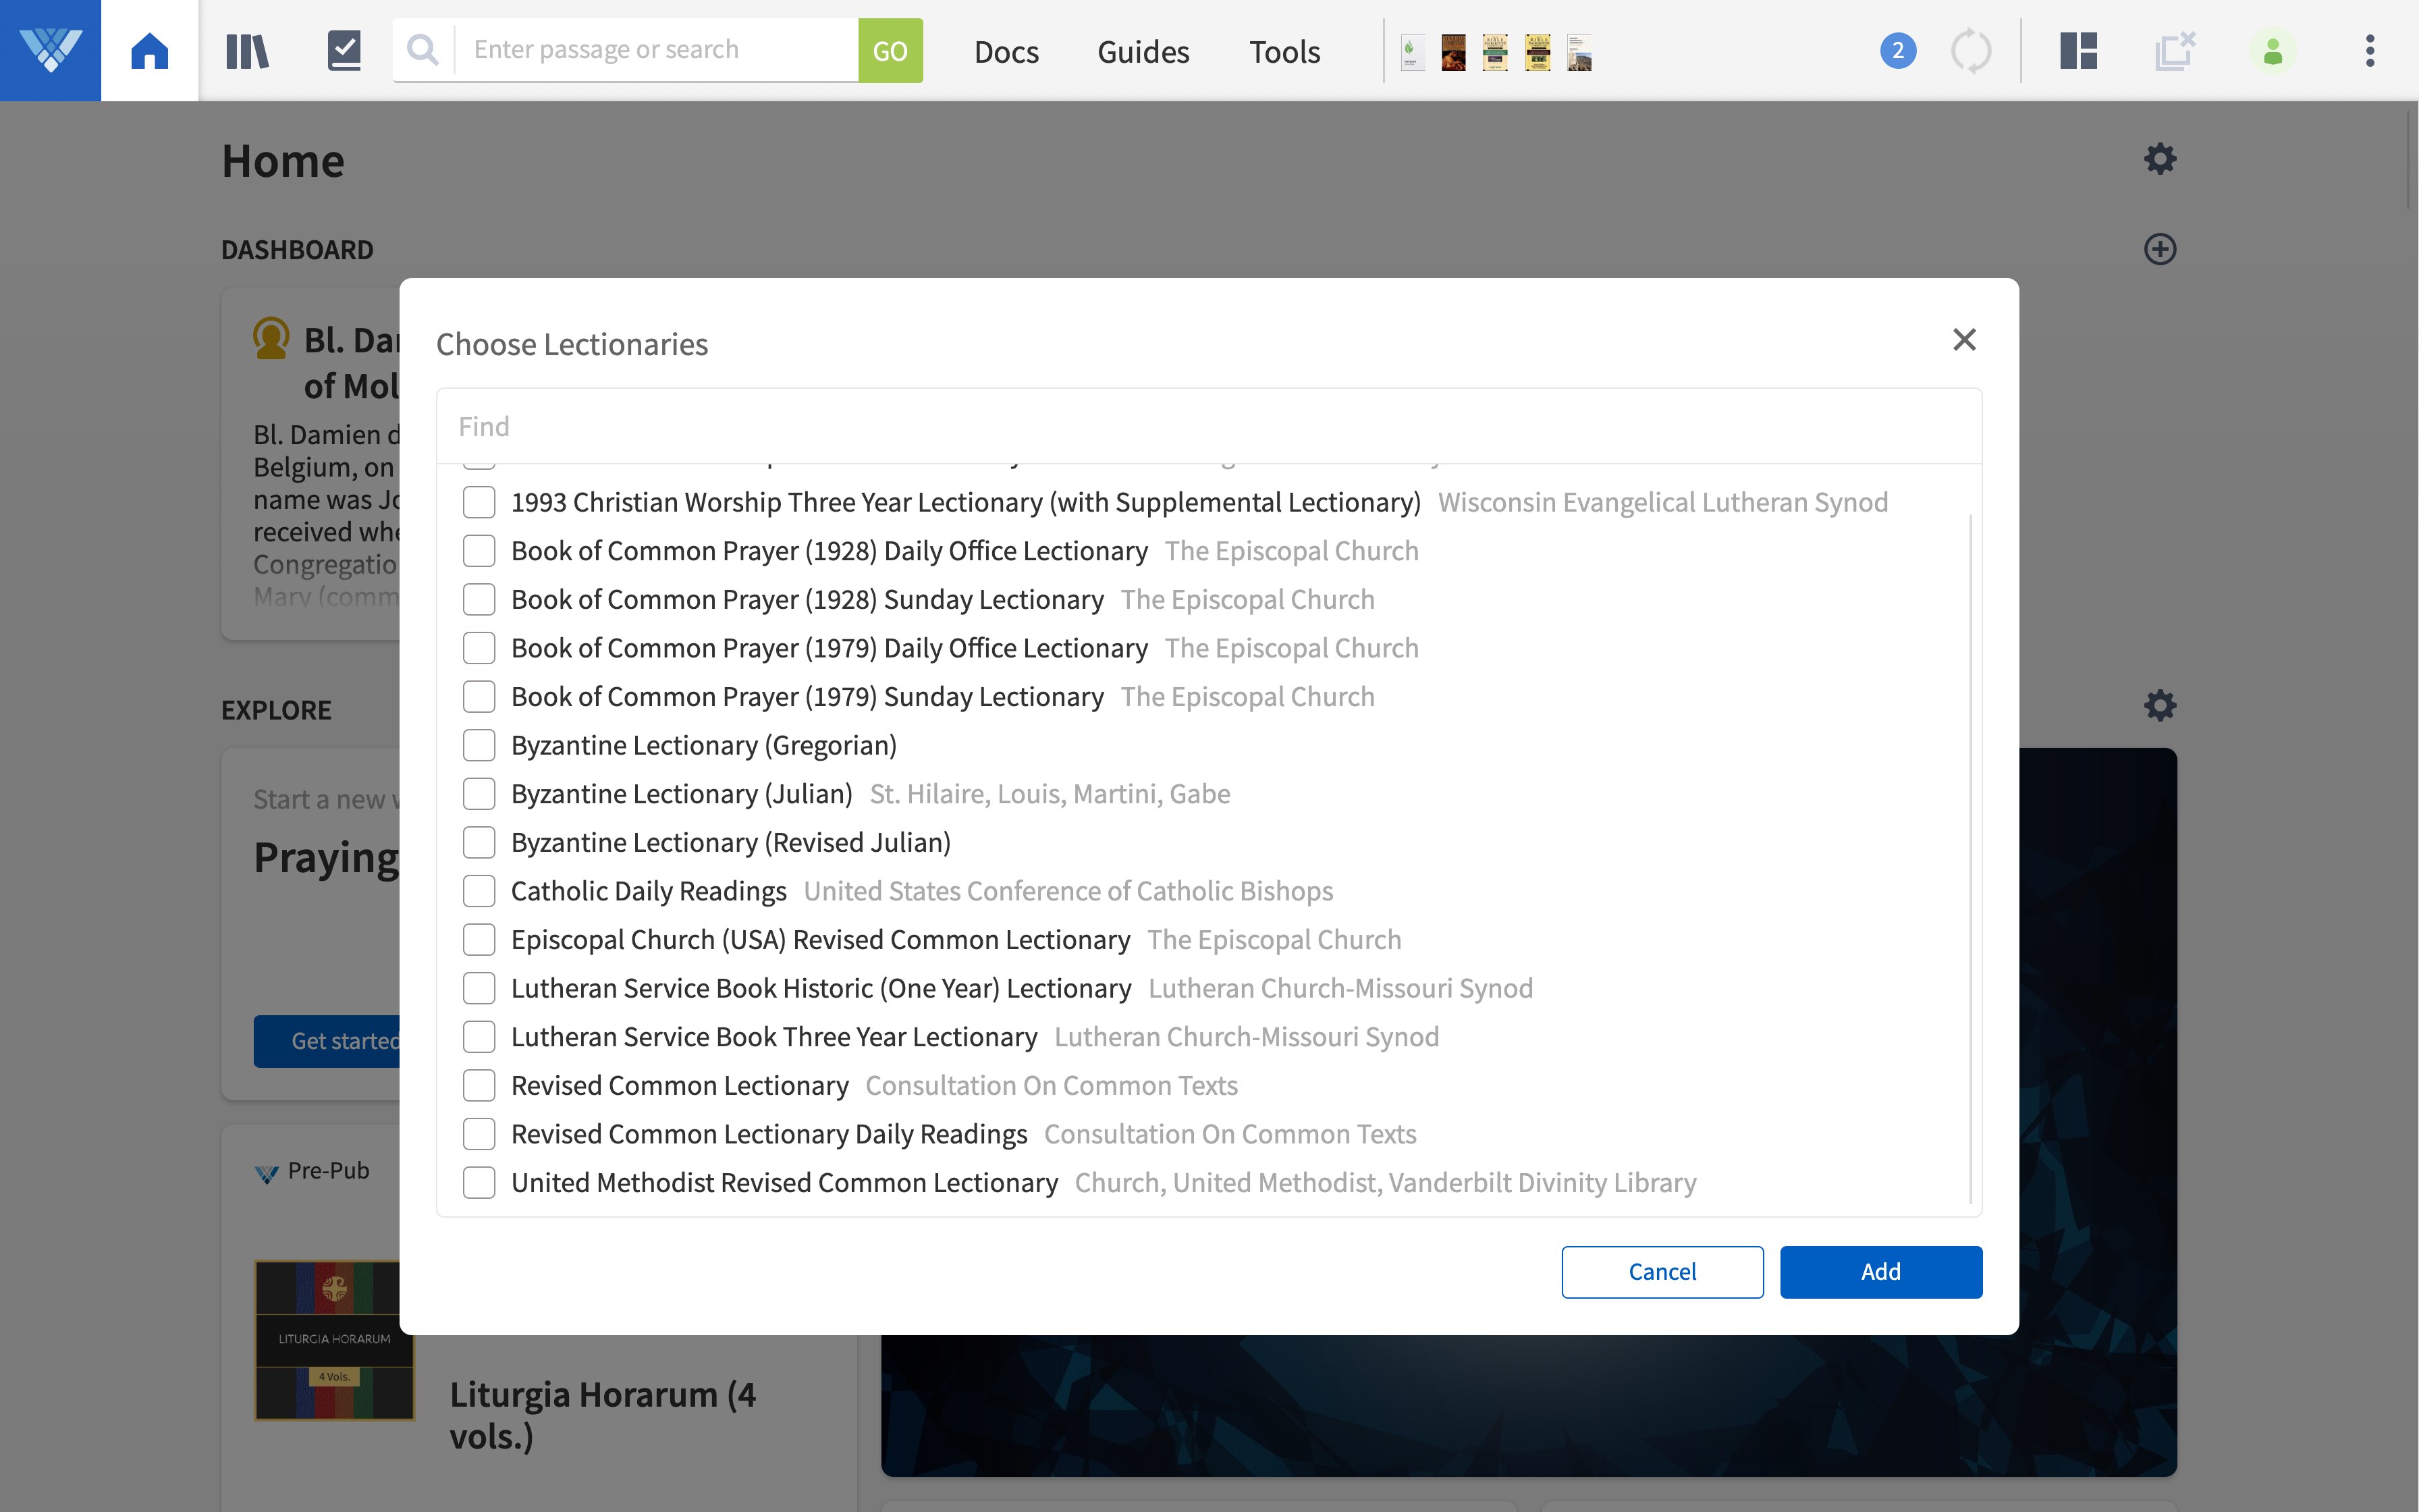
Task: Click the green GO button
Action: point(890,50)
